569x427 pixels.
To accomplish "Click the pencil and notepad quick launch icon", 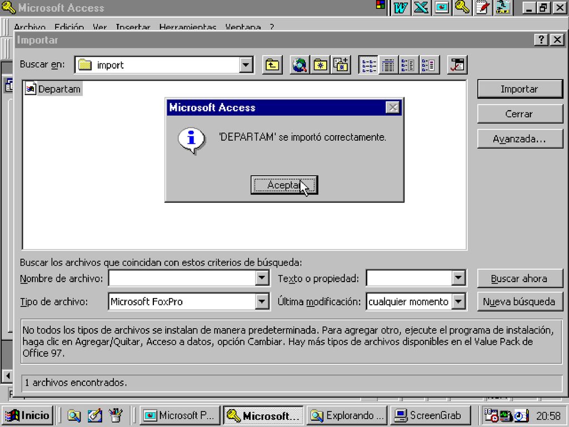I will tap(95, 415).
